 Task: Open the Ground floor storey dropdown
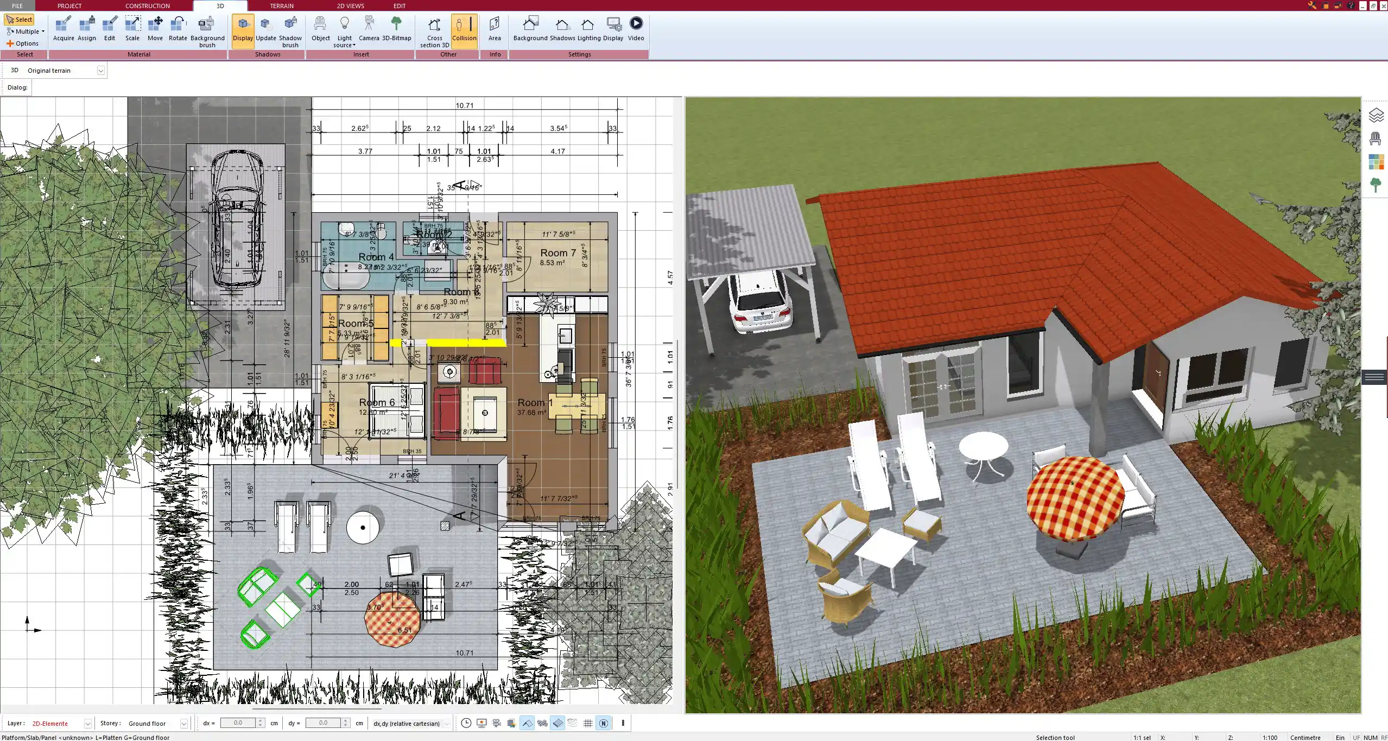184,723
